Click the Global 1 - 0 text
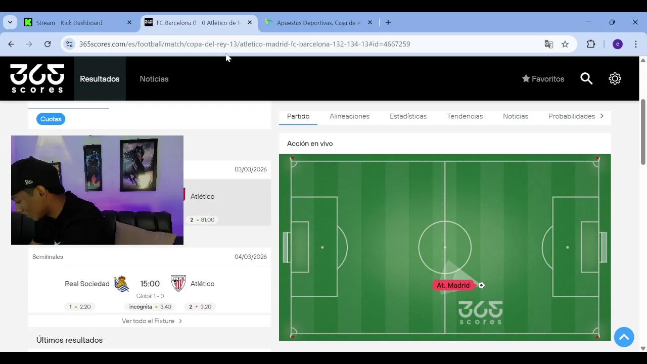 [150, 296]
